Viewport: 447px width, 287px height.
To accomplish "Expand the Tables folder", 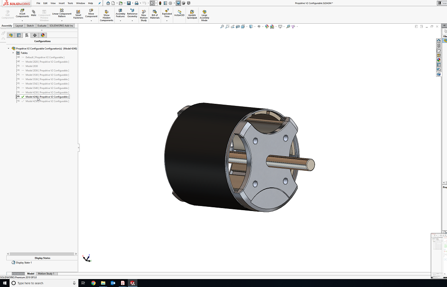I will 13,53.
